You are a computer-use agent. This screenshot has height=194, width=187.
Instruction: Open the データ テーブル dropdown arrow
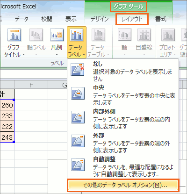pos(108,55)
